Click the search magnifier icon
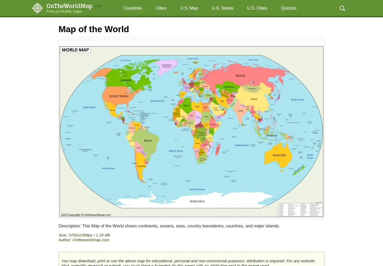Screen dimensions: 383x266 click(342, 8)
